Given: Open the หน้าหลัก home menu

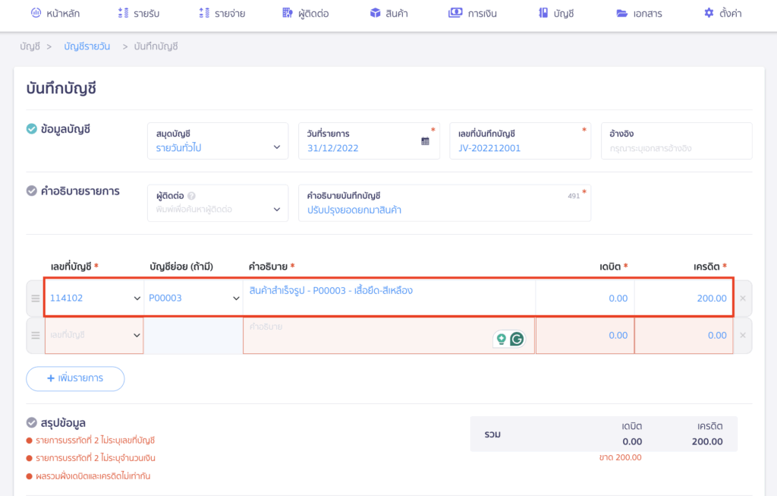Looking at the screenshot, I should click(x=55, y=13).
